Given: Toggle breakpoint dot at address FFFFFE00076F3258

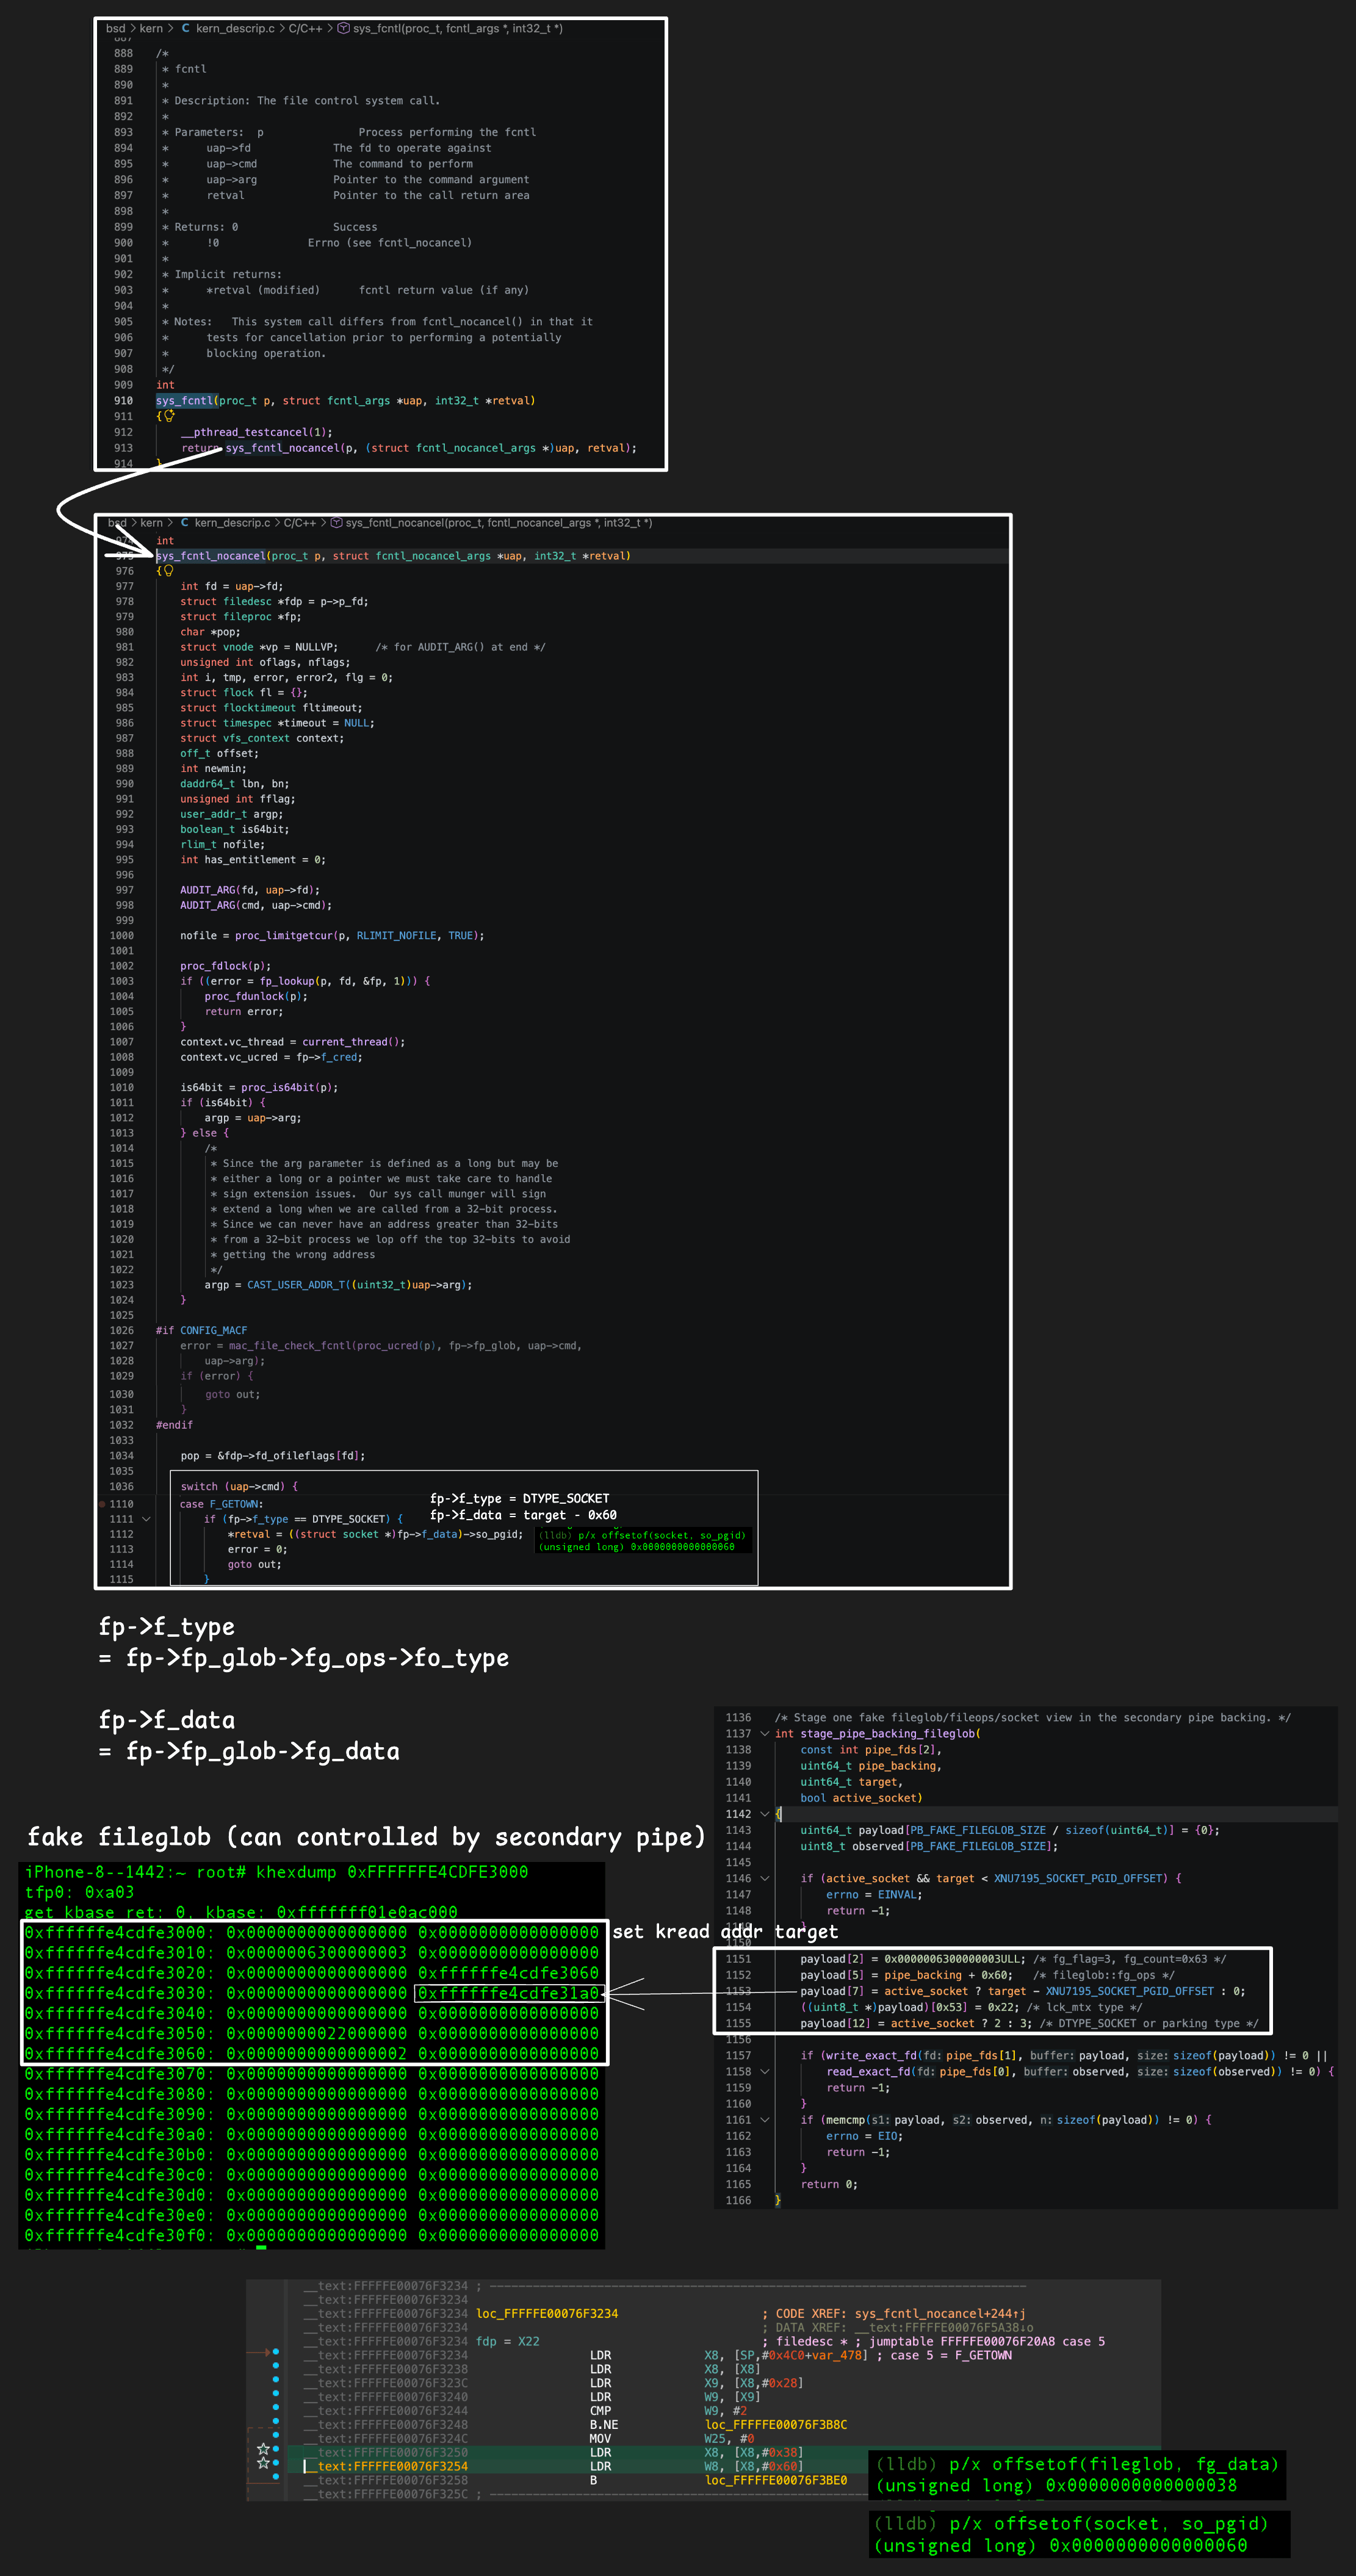Looking at the screenshot, I should pos(276,2478).
